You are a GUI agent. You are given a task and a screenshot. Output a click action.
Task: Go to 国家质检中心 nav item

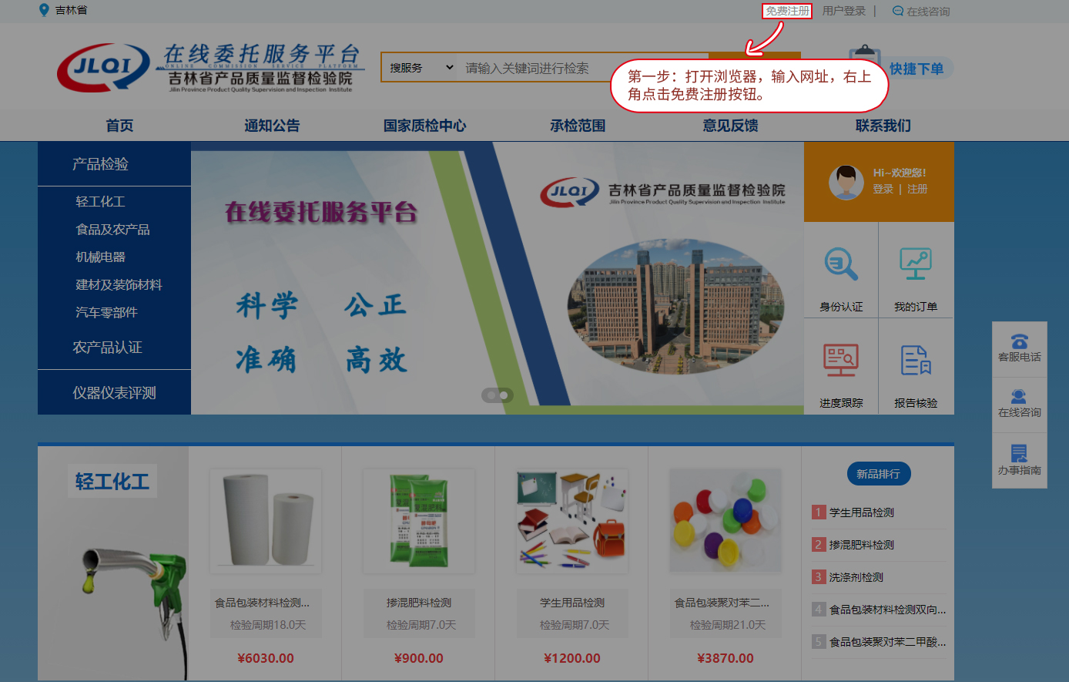424,126
